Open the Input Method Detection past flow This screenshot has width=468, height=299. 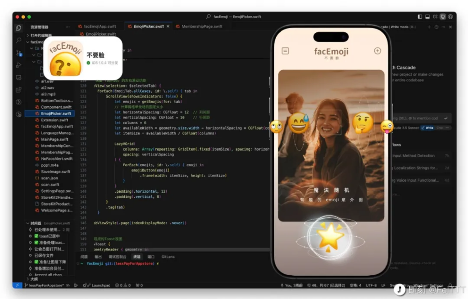pos(421,156)
